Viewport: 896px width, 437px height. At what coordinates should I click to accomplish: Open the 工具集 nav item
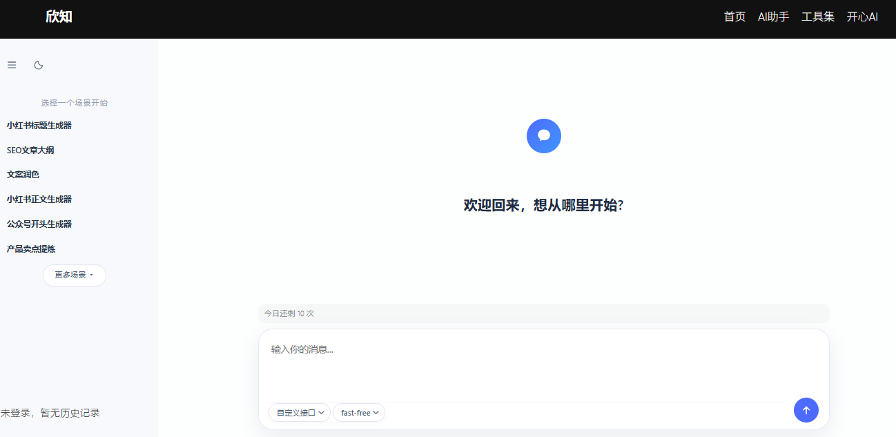818,17
